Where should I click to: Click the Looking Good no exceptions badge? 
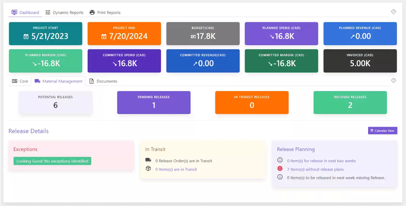coord(52,161)
